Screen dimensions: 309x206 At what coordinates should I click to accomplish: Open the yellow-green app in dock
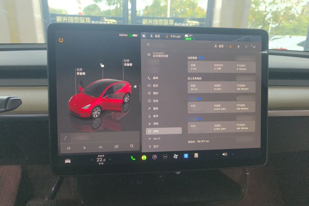[144, 158]
